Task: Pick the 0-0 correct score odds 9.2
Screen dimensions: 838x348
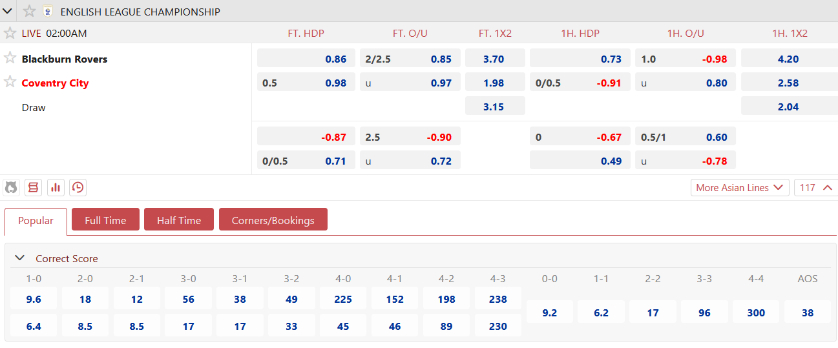Action: (549, 312)
